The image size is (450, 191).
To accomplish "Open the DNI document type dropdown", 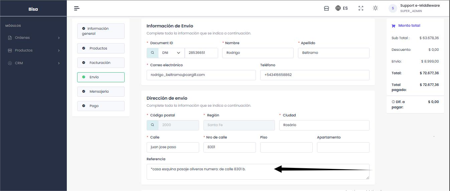I will (171, 53).
